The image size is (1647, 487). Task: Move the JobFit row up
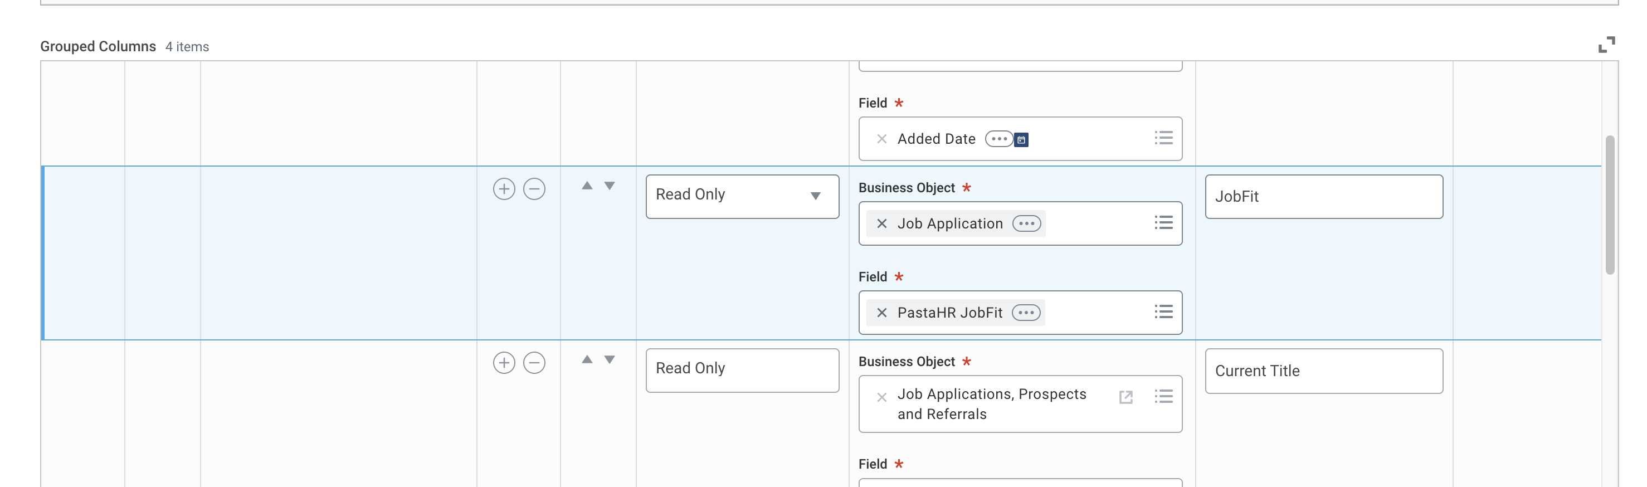(x=587, y=186)
